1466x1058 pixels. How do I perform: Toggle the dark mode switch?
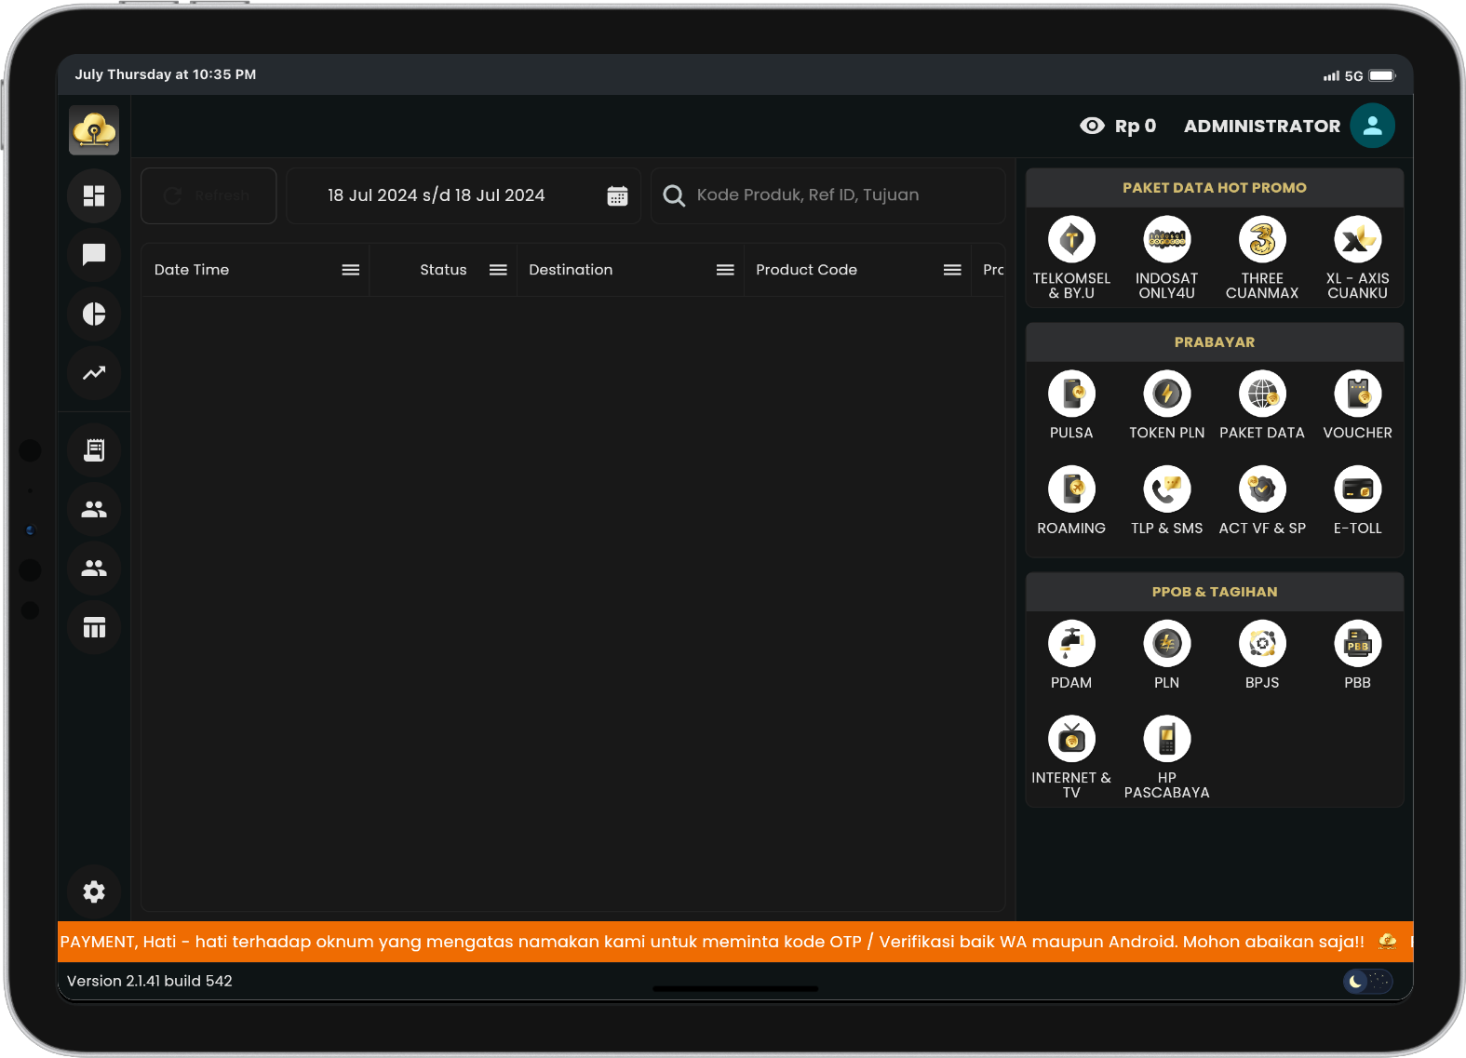[x=1367, y=981]
